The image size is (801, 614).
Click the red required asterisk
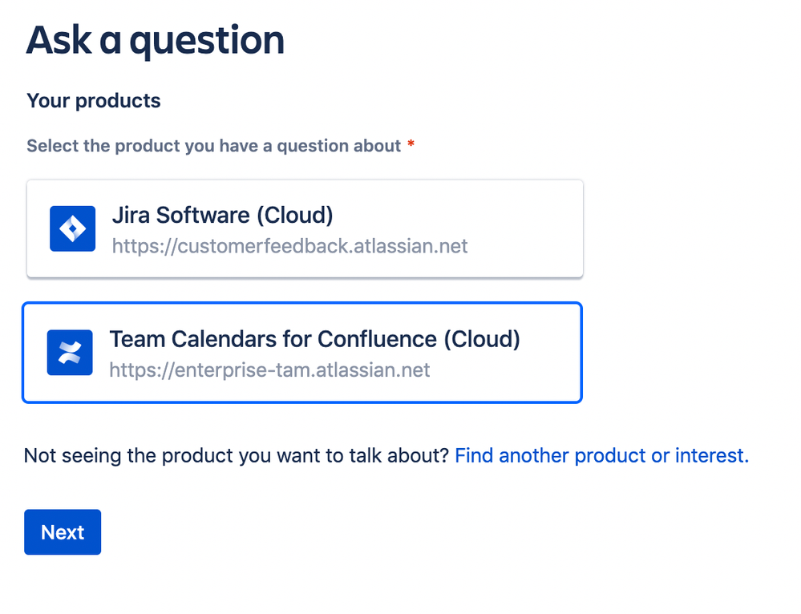point(411,145)
